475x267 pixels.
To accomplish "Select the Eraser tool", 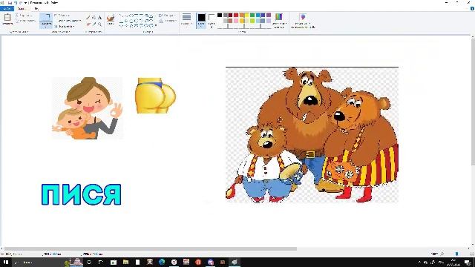I will 88,24.
